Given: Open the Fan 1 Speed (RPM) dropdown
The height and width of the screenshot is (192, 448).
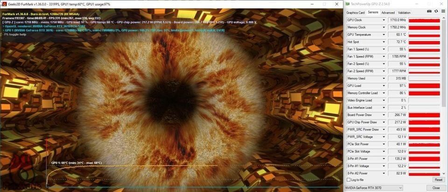Looking at the screenshot, I should pyautogui.click(x=384, y=56).
